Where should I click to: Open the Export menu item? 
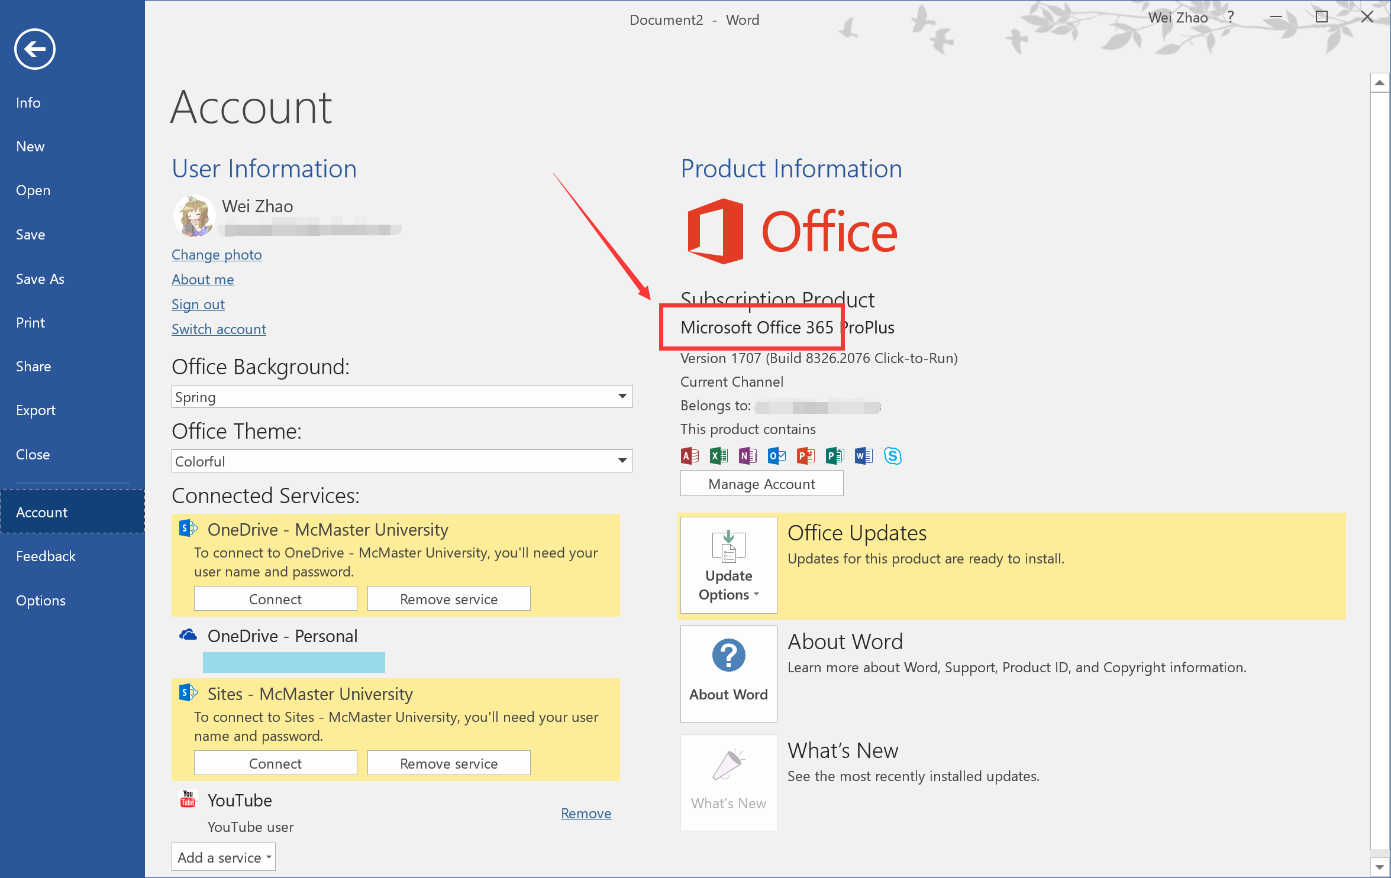[35, 410]
